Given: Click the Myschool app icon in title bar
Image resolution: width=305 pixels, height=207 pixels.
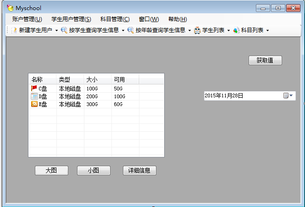Looking at the screenshot, I should click(10, 8).
